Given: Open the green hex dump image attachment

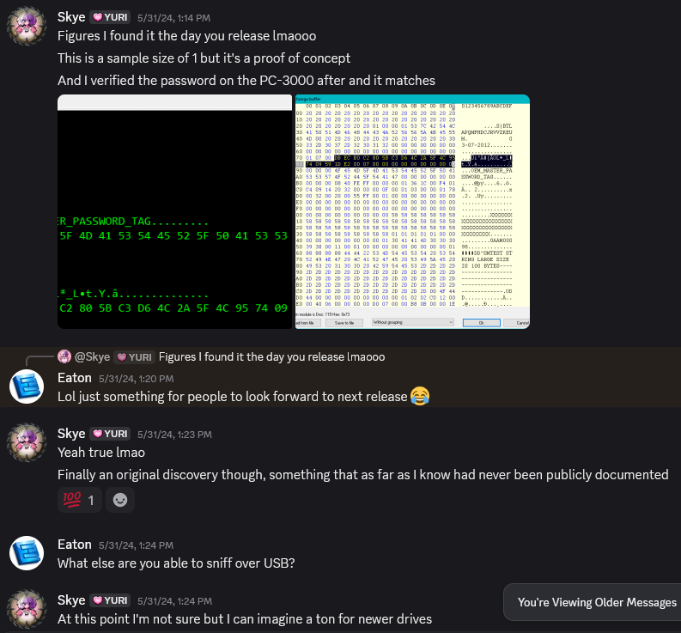Looking at the screenshot, I should pos(175,211).
